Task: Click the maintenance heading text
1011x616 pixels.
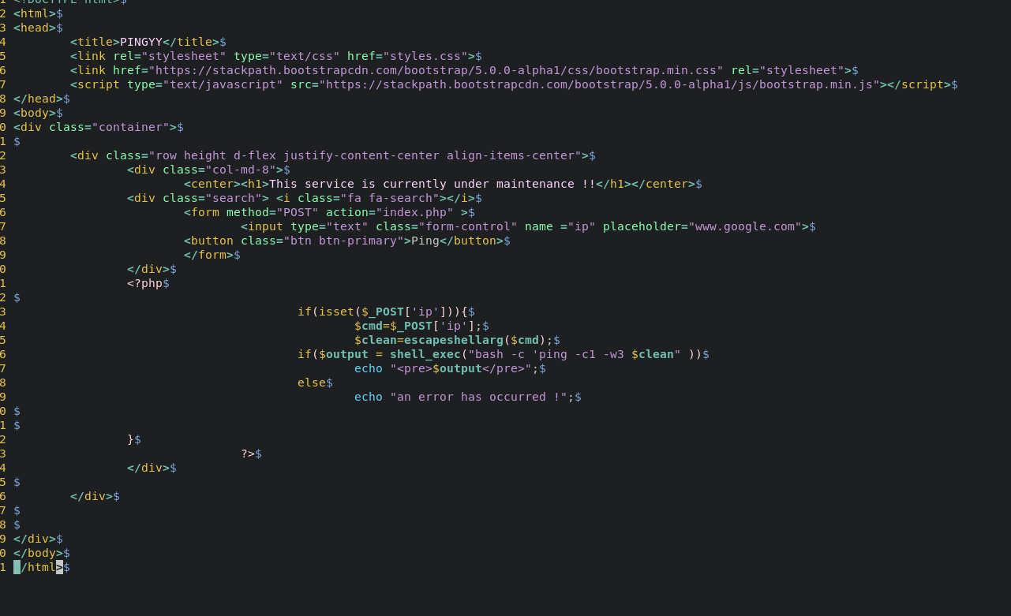Action: point(432,184)
